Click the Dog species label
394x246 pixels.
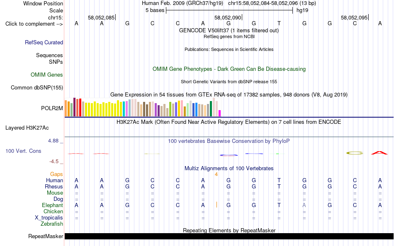pyautogui.click(x=58, y=199)
